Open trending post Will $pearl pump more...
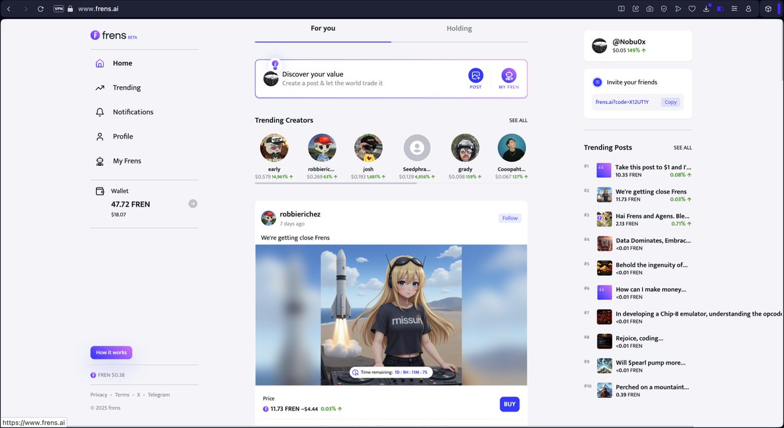 tap(638, 366)
